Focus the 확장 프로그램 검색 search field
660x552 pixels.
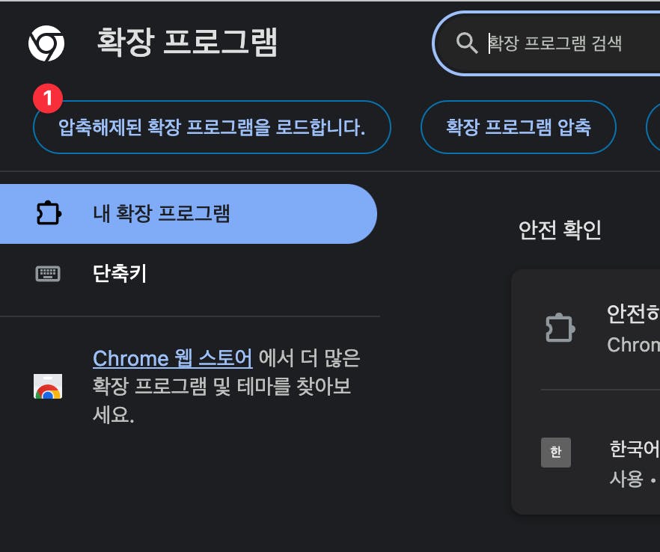(569, 43)
